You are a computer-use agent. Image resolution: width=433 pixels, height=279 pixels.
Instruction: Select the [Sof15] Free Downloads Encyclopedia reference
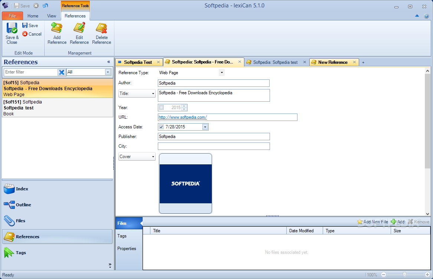[58, 88]
